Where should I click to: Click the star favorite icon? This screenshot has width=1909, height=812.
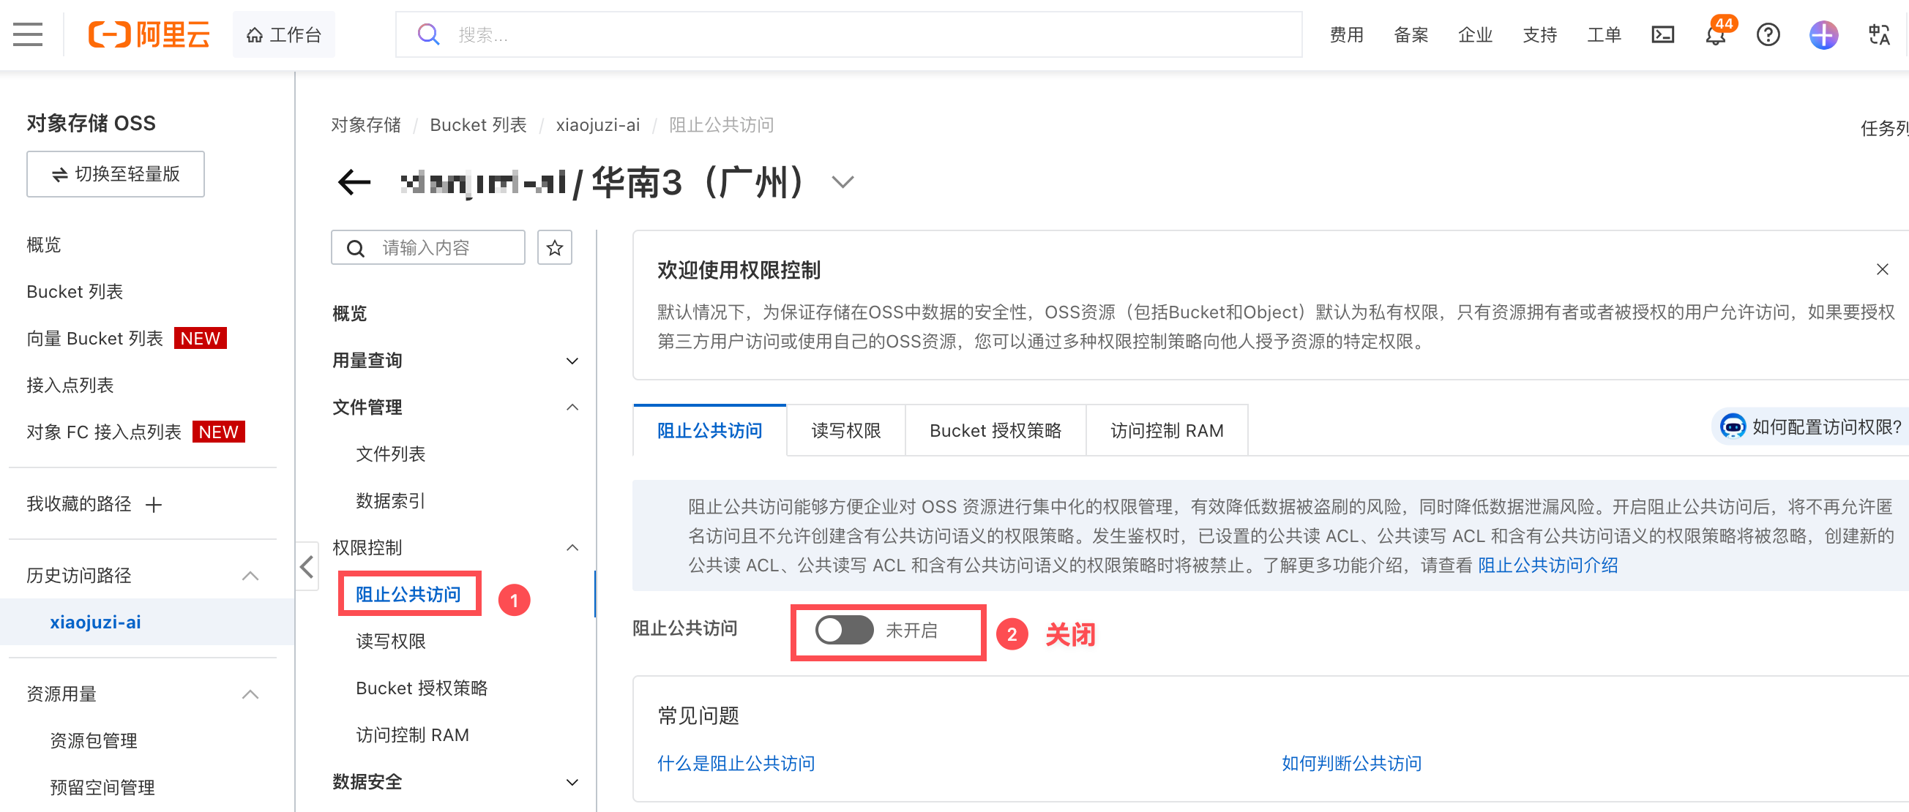[x=554, y=247]
